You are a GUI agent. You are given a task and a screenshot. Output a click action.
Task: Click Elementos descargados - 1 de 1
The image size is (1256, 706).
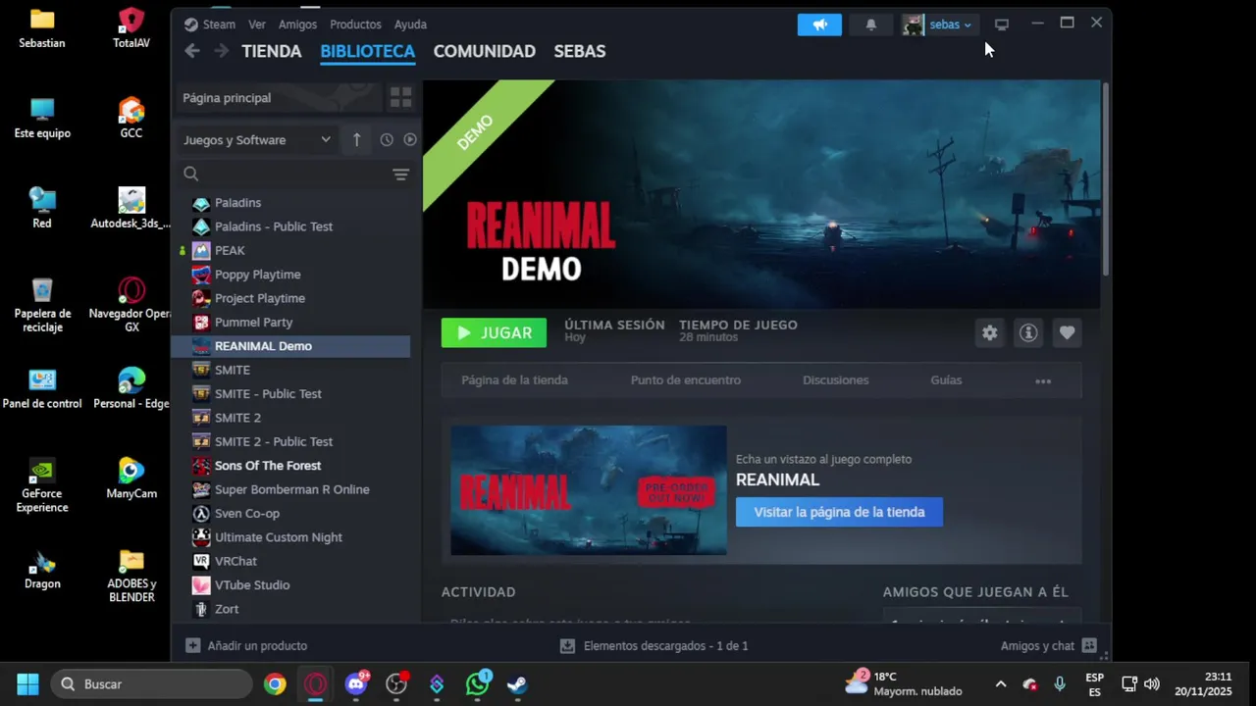pos(665,646)
